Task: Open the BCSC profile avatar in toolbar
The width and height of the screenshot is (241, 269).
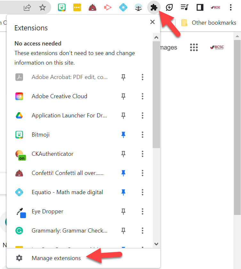Action: coord(215,7)
